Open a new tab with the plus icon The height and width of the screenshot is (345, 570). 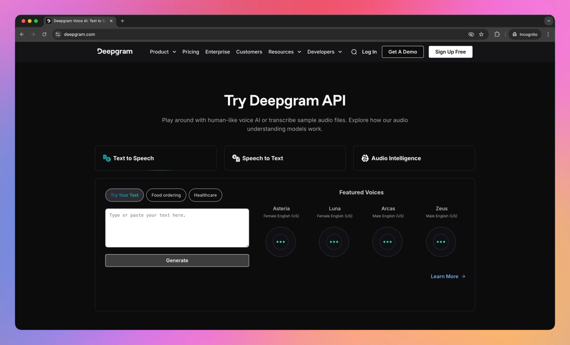tap(123, 21)
